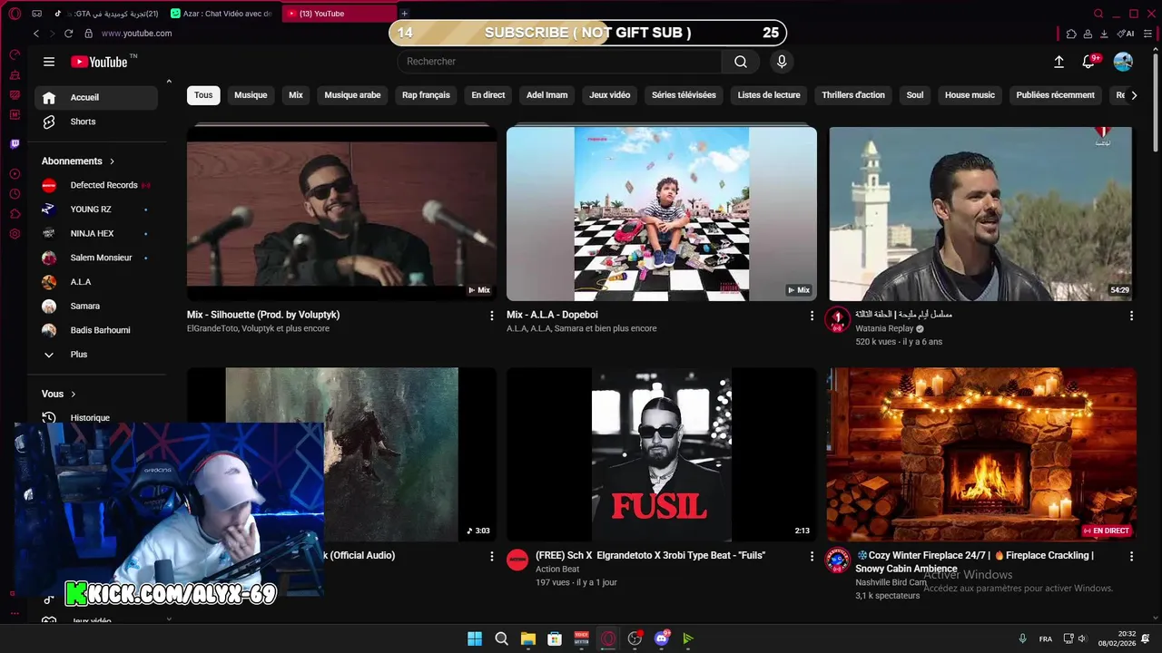Reload the page
1162x653 pixels.
click(x=68, y=34)
